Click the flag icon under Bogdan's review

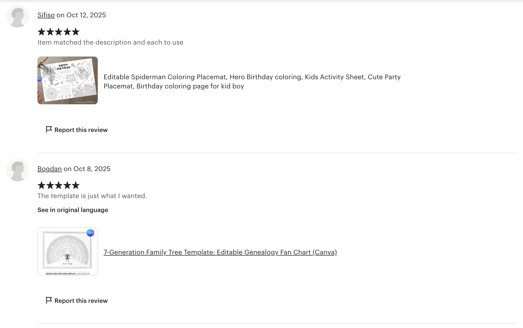(x=49, y=300)
